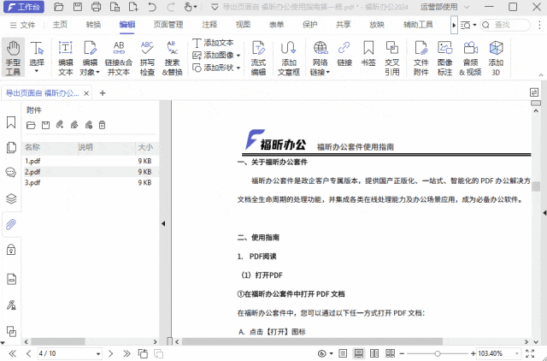
Task: Click File Attachment (文件附件)
Action: 421,57
